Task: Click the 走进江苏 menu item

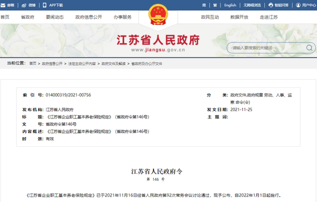Action: pyautogui.click(x=269, y=17)
